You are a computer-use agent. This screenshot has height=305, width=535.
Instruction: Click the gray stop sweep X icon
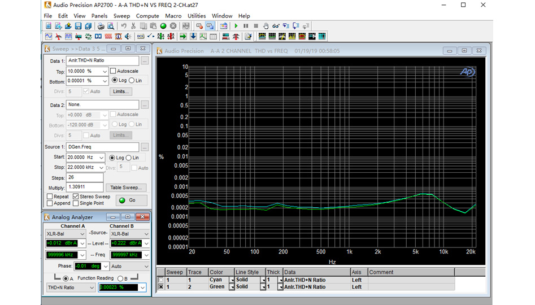(173, 26)
